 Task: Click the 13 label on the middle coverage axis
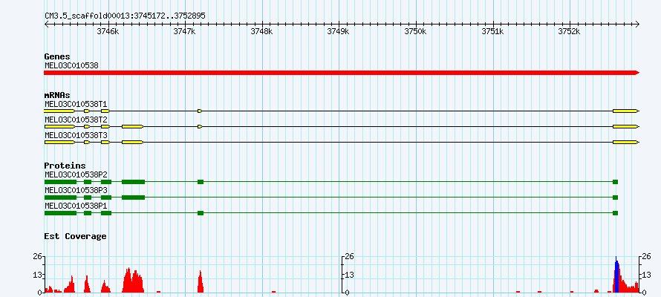point(350,275)
